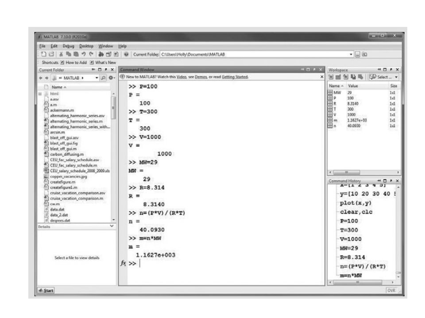Open the File menu
The image size is (425, 318).
pyautogui.click(x=42, y=46)
